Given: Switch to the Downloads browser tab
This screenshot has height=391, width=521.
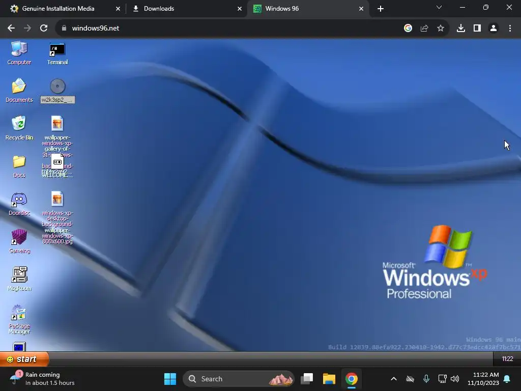Looking at the screenshot, I should 159,9.
